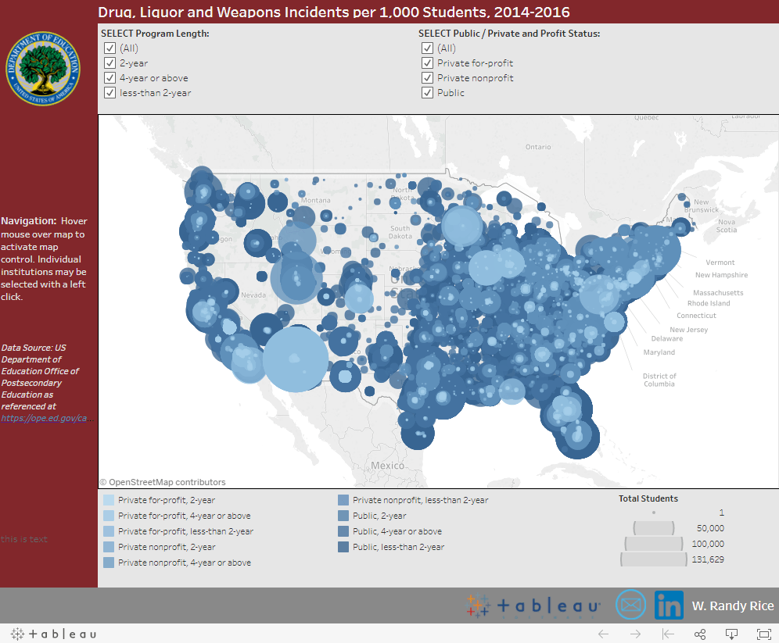Image resolution: width=779 pixels, height=643 pixels.
Task: Uncheck the Private for-profit checkbox
Action: [427, 63]
